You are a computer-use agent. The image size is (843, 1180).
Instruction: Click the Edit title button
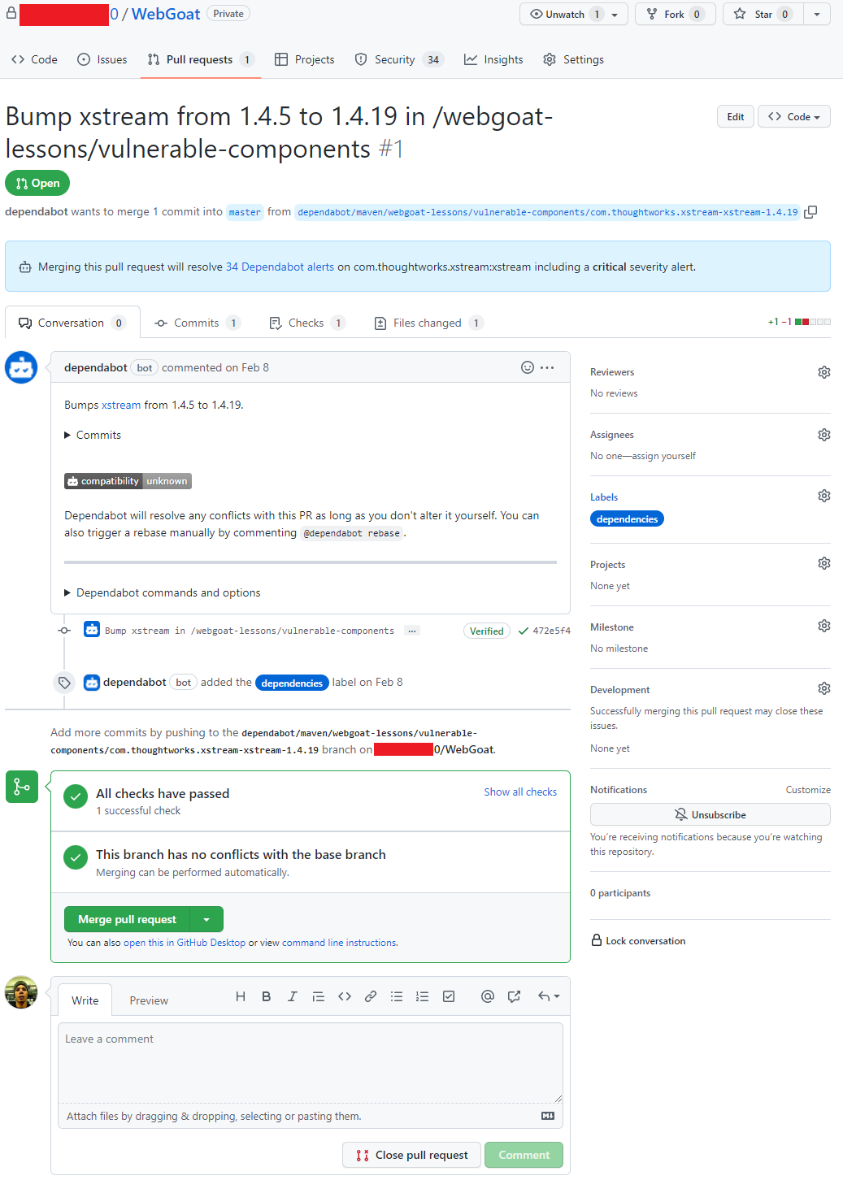point(736,116)
